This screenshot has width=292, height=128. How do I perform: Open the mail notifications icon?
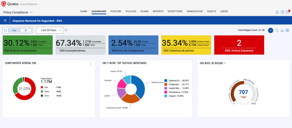[288, 12]
